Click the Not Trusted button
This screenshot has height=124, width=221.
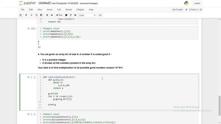coord(177,10)
